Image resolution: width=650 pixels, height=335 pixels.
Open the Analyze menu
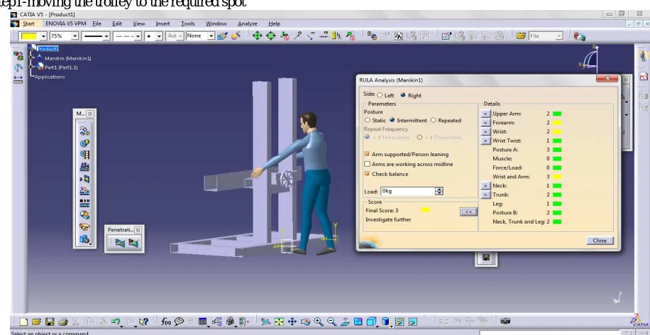coord(248,23)
